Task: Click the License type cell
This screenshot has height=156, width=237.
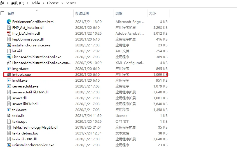Action: [121, 116]
